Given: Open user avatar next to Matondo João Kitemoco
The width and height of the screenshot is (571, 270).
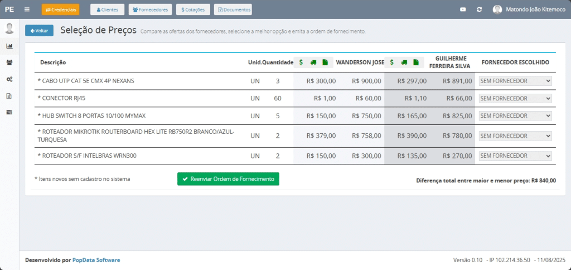Looking at the screenshot, I should pyautogui.click(x=497, y=9).
